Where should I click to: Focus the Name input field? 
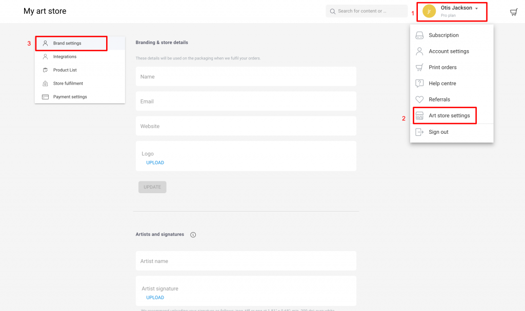click(x=246, y=76)
